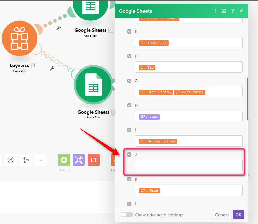Viewport: 258px width, 224px height.
Task: Toggle the checkbox beside column E
Action: click(129, 31)
